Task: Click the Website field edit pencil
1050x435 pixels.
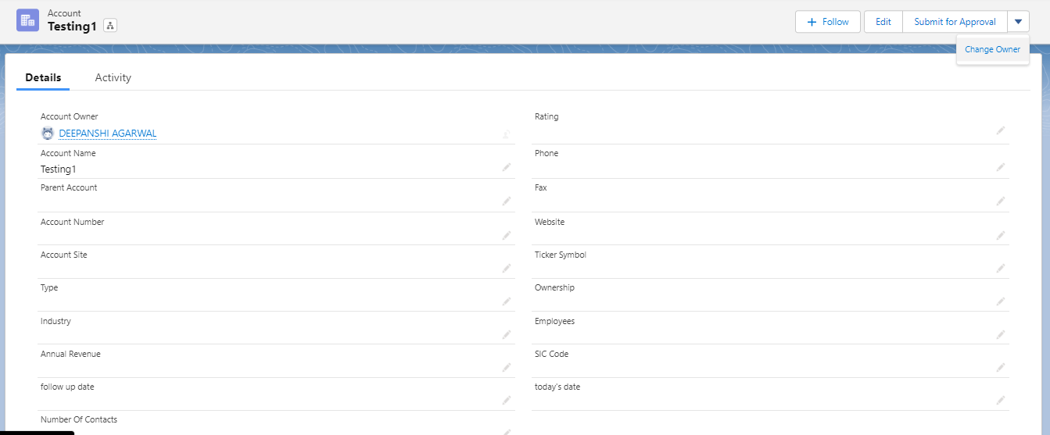Action: [1001, 235]
